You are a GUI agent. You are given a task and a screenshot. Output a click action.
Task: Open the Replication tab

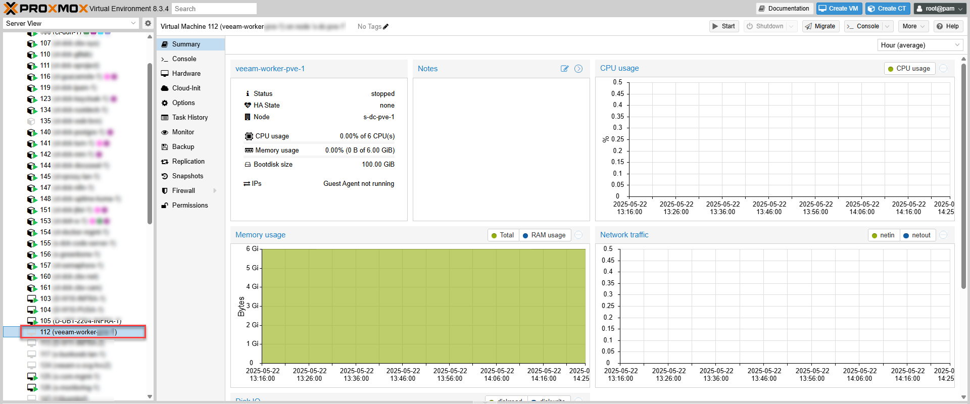pyautogui.click(x=190, y=162)
